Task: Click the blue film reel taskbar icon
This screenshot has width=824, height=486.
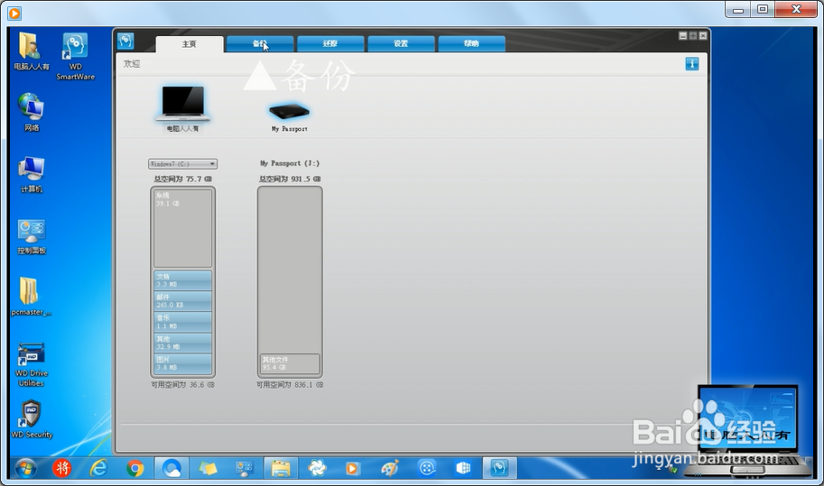Action: (427, 468)
